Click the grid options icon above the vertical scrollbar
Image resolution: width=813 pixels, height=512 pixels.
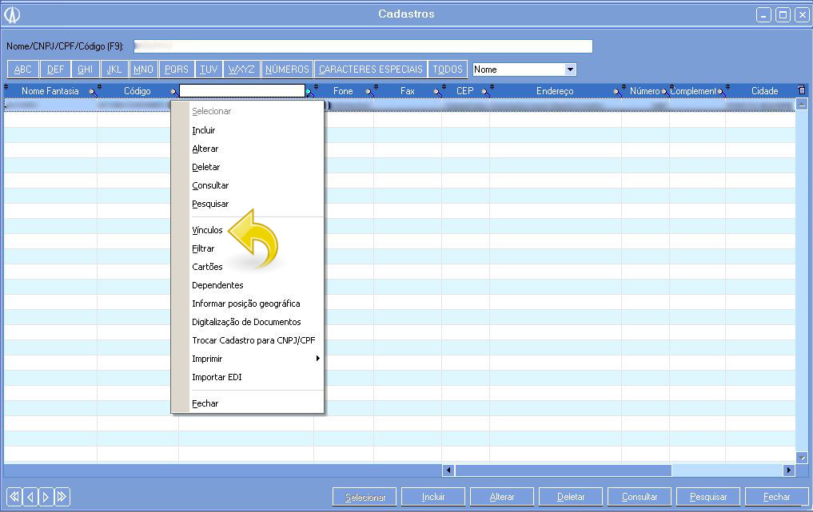pyautogui.click(x=802, y=90)
